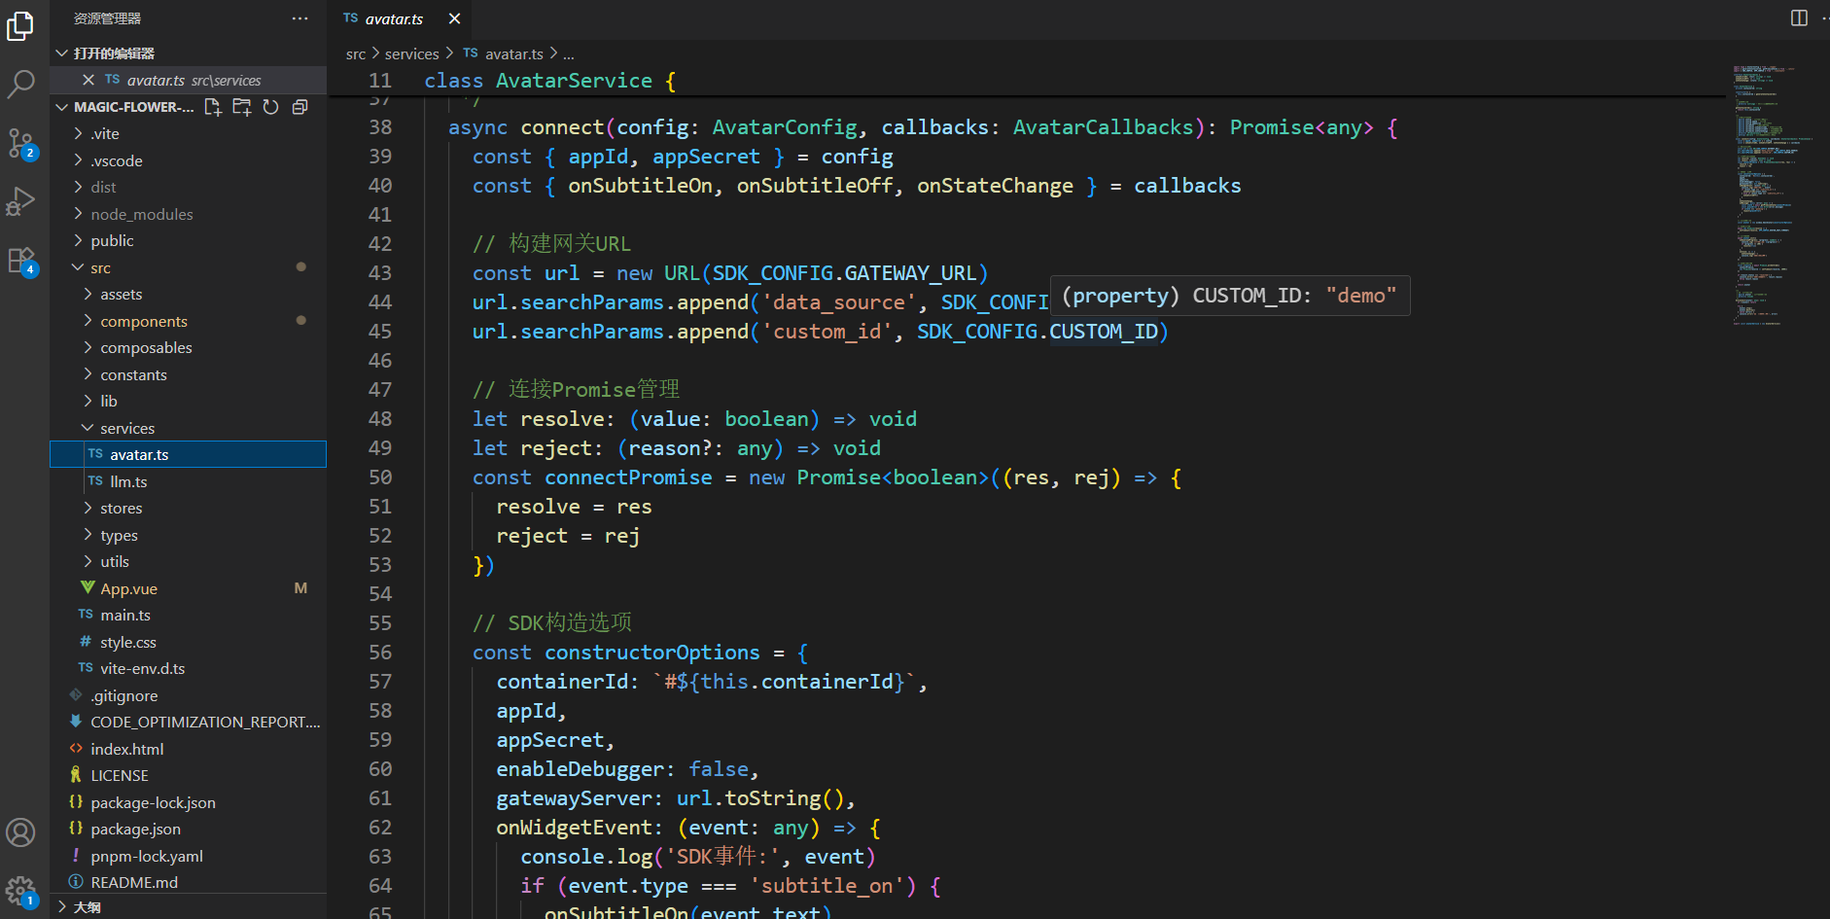Close avatar.ts in open editors list
Image resolution: width=1830 pixels, height=919 pixels.
(x=88, y=80)
